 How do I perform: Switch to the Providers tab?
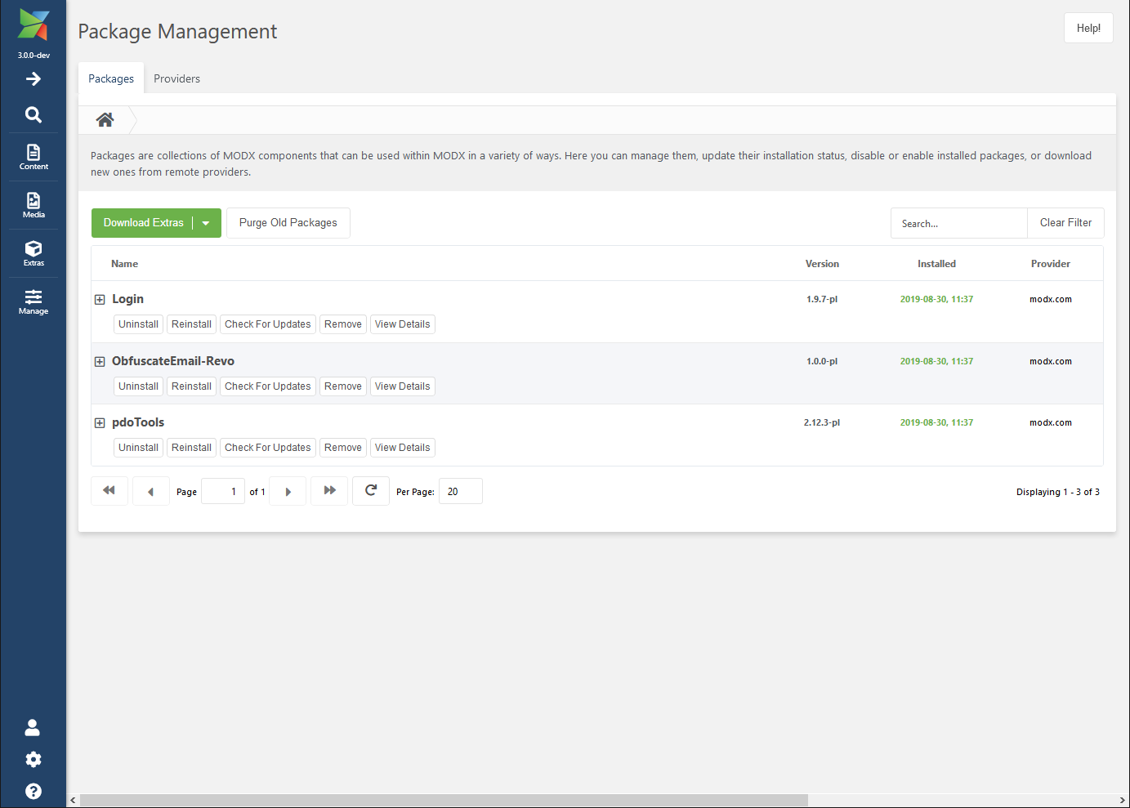[176, 78]
